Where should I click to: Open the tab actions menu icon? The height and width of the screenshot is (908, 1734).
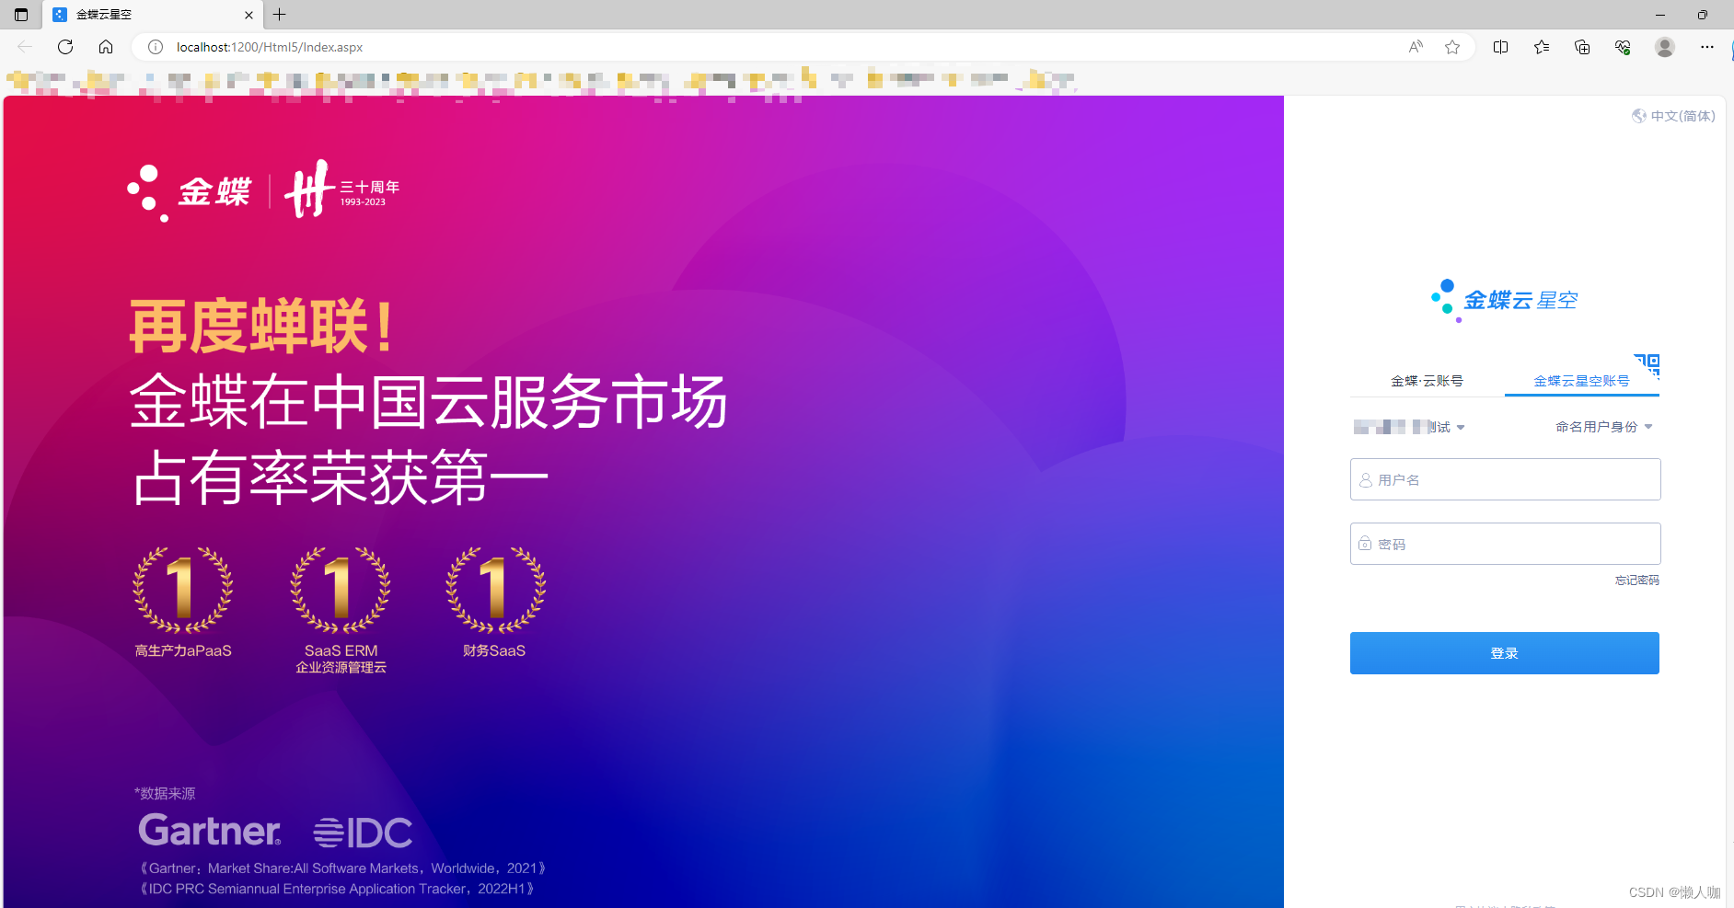click(21, 15)
